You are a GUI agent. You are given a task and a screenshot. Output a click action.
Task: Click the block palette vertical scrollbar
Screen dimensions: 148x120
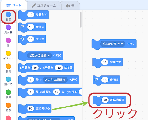coord(81,20)
